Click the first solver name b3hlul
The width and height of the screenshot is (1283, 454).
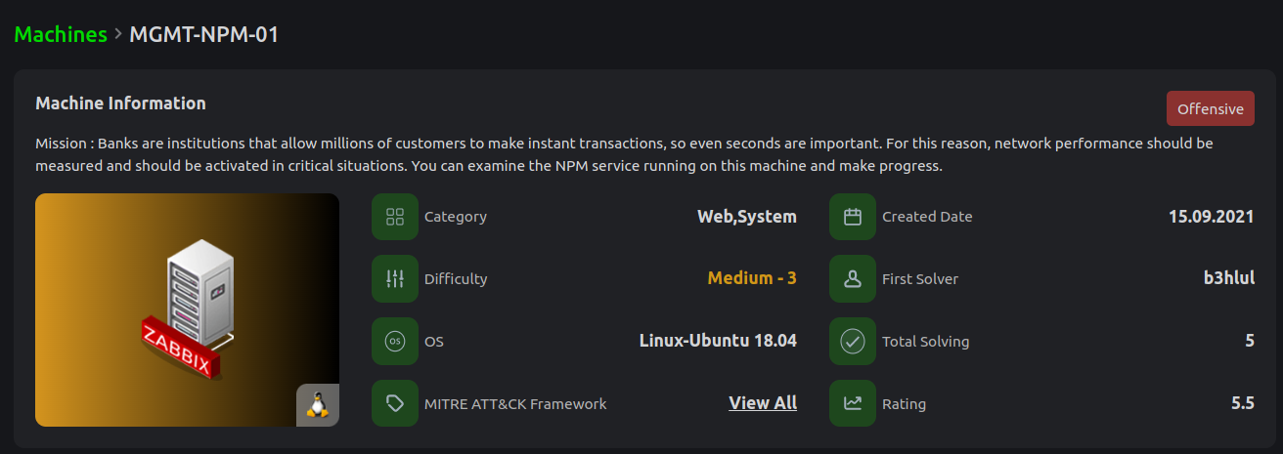coord(1228,279)
